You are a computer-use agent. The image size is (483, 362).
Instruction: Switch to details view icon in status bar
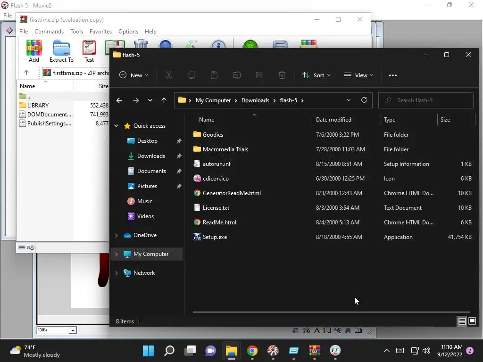(462, 321)
